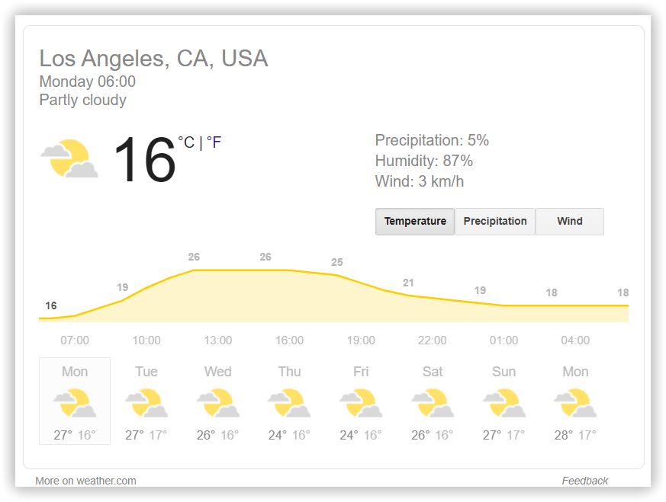Open the More on weather.com link
This screenshot has width=666, height=502.
(85, 481)
